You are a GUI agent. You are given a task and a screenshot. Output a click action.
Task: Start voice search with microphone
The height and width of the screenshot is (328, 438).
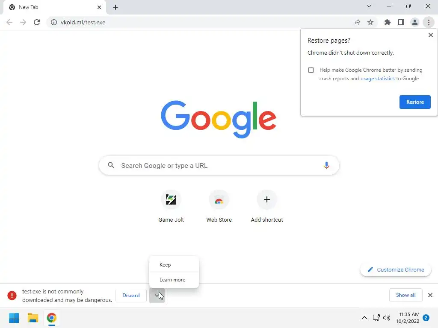(326, 165)
